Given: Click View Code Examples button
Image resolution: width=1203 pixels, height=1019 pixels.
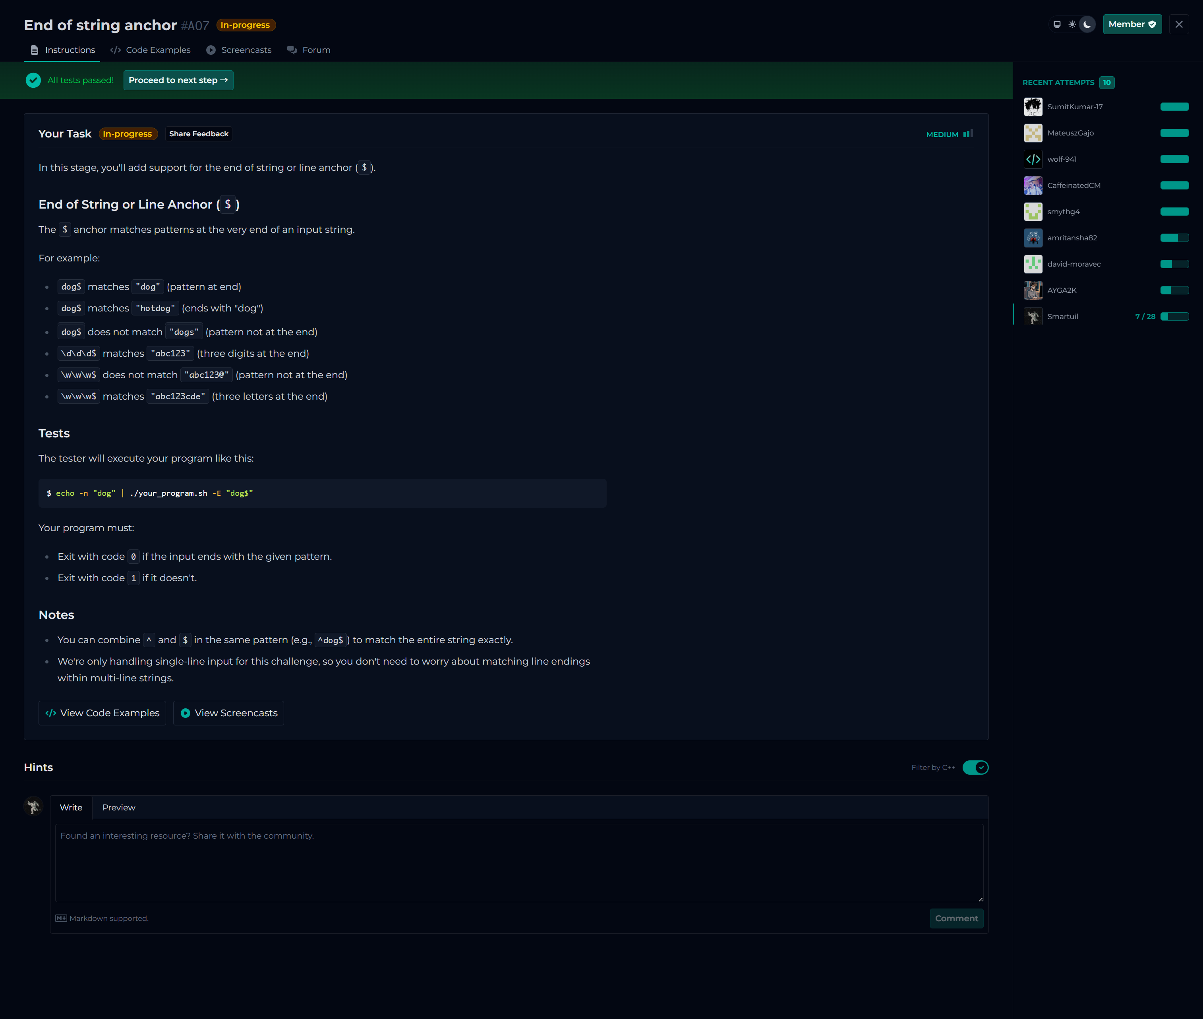Looking at the screenshot, I should (102, 713).
